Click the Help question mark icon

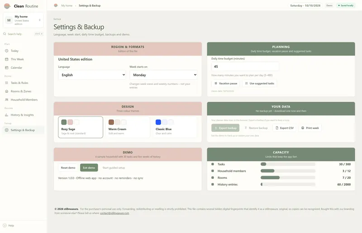[5, 225]
